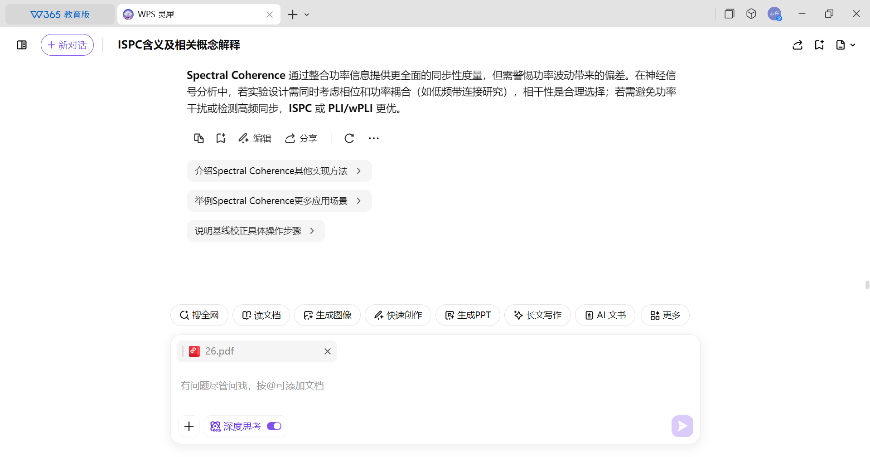This screenshot has height=457, width=870.
Task: Click the window layout icon in title bar
Action: pyautogui.click(x=729, y=14)
